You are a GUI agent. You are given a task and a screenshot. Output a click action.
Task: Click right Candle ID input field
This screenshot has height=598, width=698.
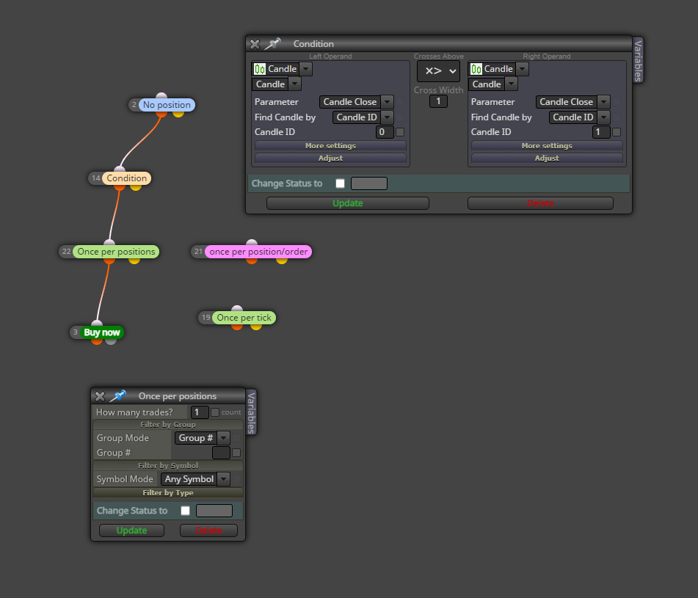601,132
